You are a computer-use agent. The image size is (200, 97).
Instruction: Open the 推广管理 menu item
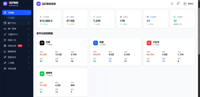click(x=16, y=29)
